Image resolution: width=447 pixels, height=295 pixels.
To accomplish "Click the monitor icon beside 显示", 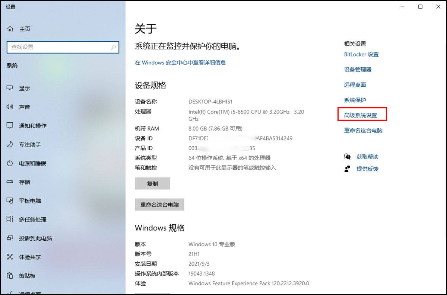I will 10,88.
